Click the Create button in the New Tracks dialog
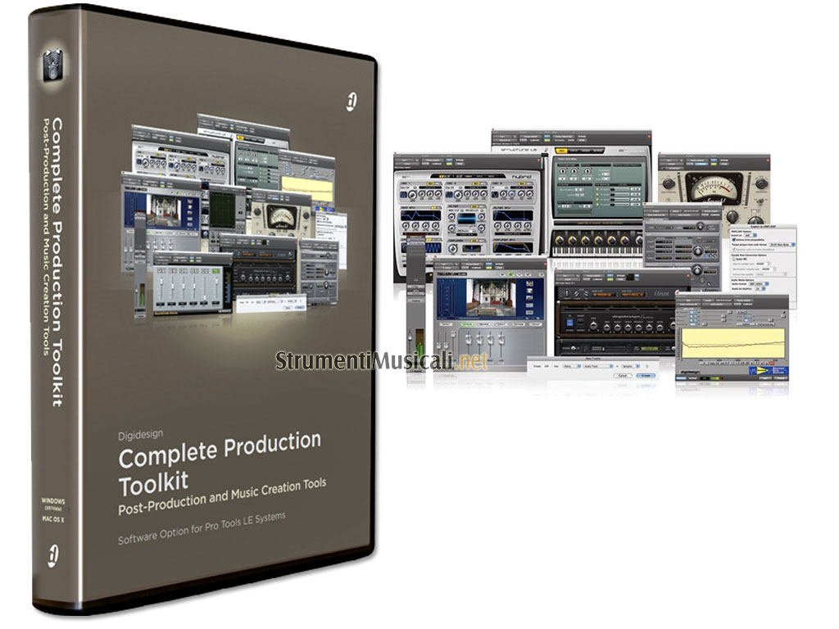The height and width of the screenshot is (629, 839). 644,374
